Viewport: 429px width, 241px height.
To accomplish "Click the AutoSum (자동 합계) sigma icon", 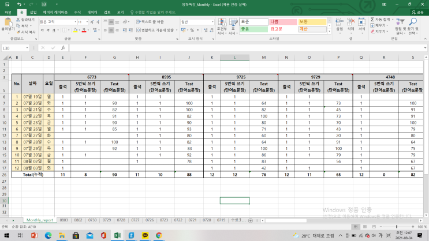I will [372, 20].
